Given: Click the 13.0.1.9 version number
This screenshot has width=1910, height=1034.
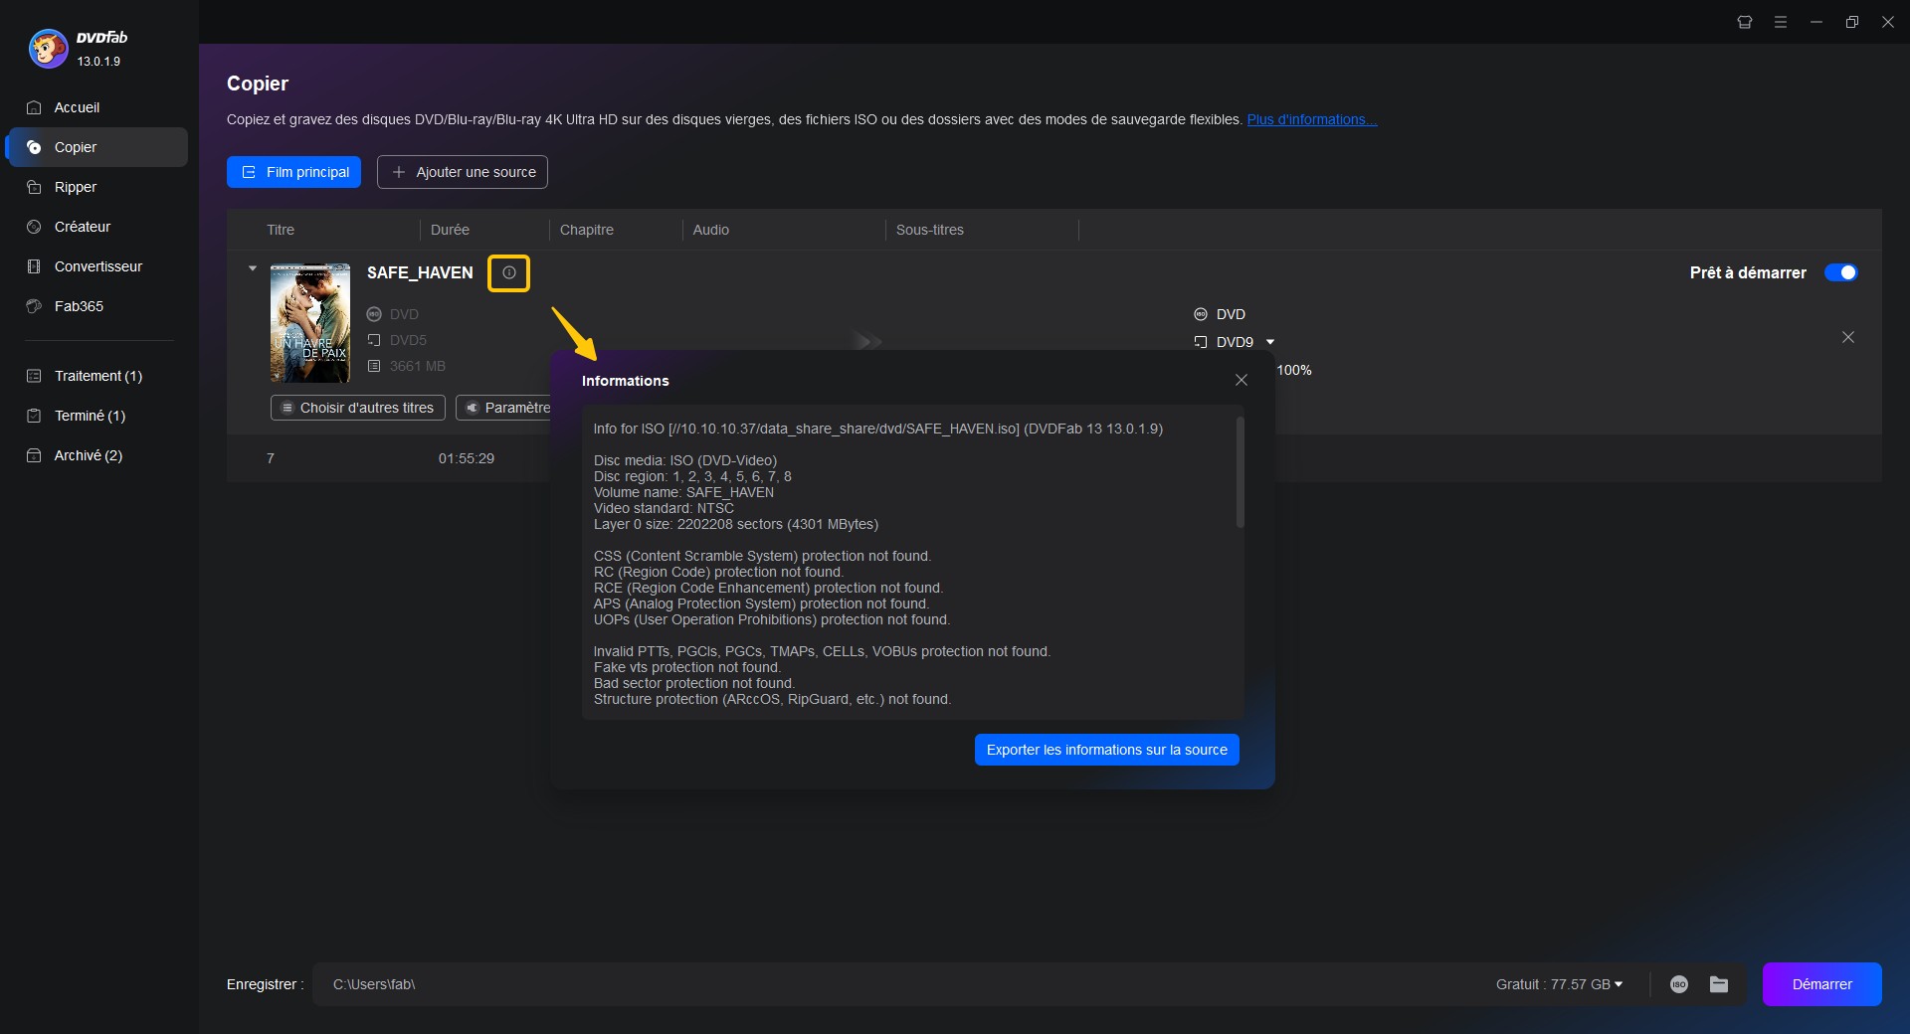Looking at the screenshot, I should pyautogui.click(x=98, y=62).
